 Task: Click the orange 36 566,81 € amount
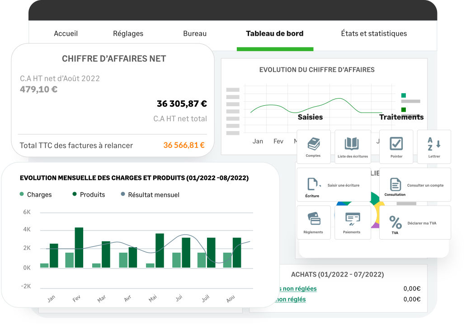pyautogui.click(x=184, y=146)
